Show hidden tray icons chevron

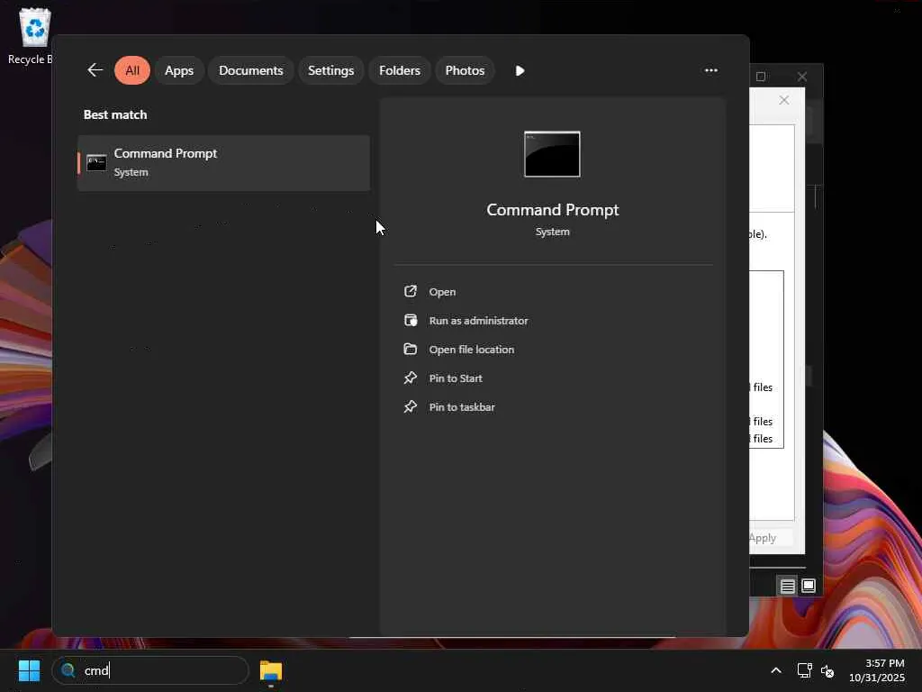coord(776,670)
